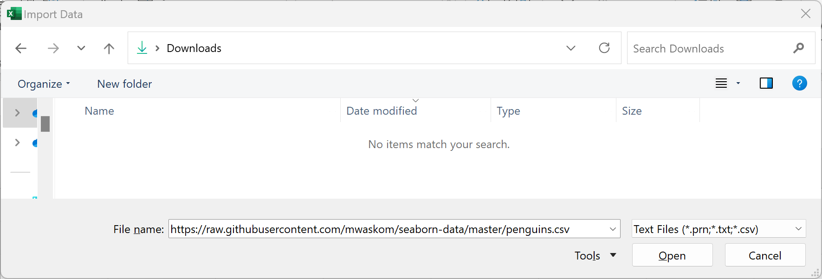
Task: Expand the first navigation tree item
Action: [x=18, y=113]
